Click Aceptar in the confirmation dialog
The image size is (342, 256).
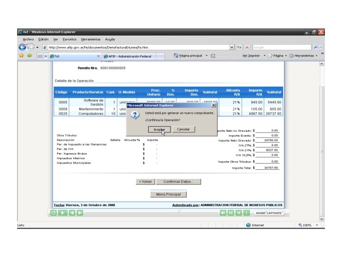click(159, 129)
